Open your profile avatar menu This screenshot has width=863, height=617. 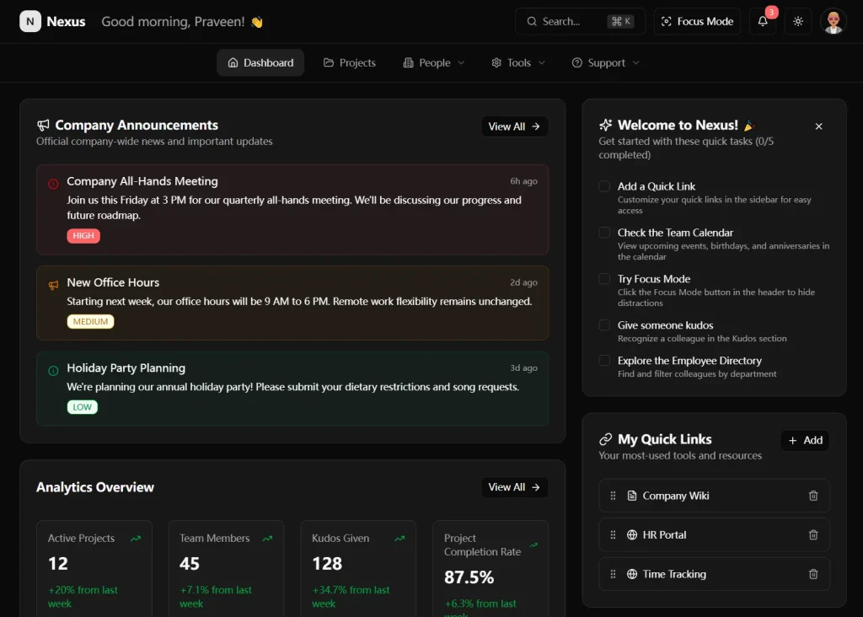click(x=833, y=21)
